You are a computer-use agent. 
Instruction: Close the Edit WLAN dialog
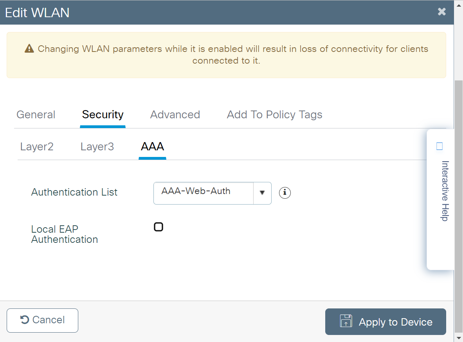click(441, 12)
